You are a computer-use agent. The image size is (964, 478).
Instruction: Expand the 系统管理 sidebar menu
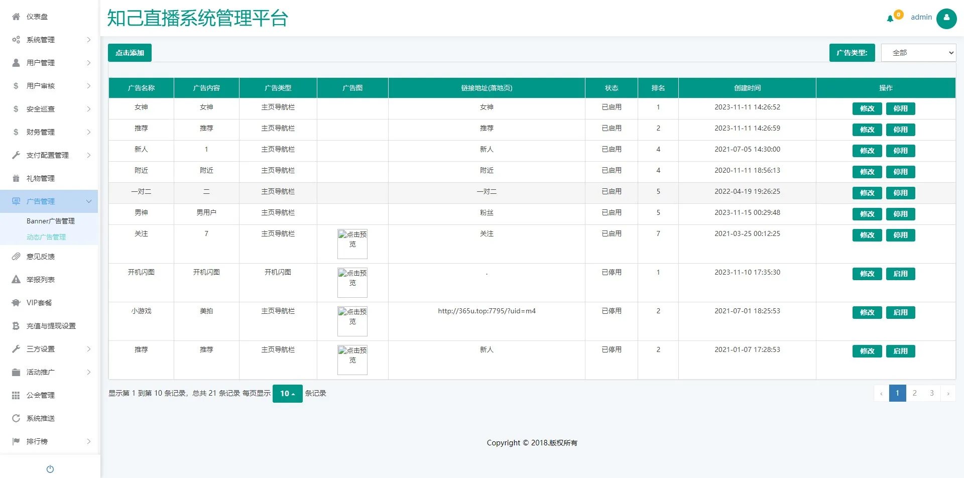click(49, 40)
